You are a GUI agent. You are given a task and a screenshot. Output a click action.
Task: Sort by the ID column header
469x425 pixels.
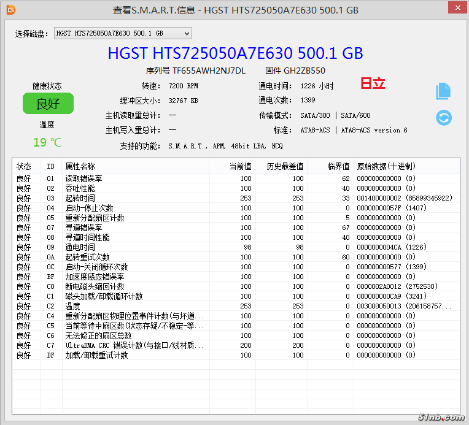(x=50, y=166)
